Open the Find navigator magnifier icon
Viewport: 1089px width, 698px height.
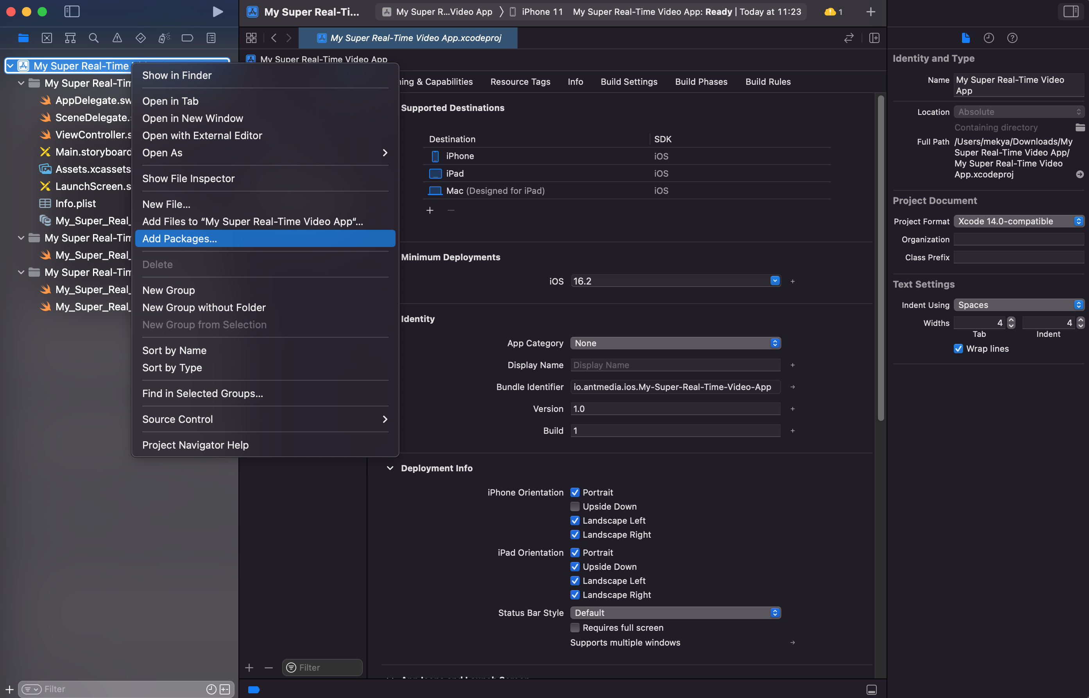pos(94,38)
